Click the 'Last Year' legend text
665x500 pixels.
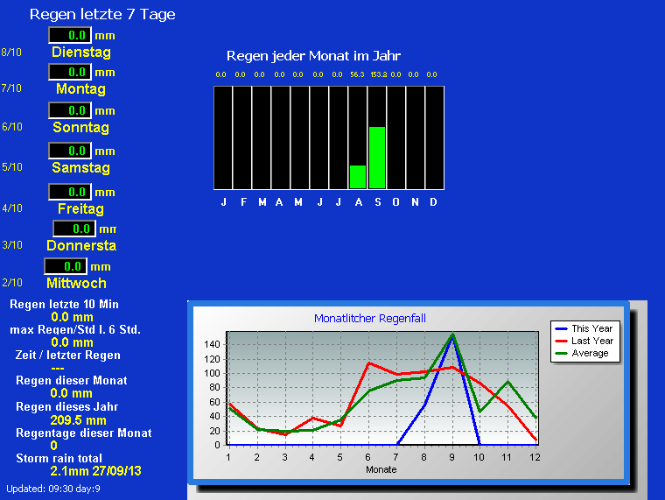[x=592, y=341]
